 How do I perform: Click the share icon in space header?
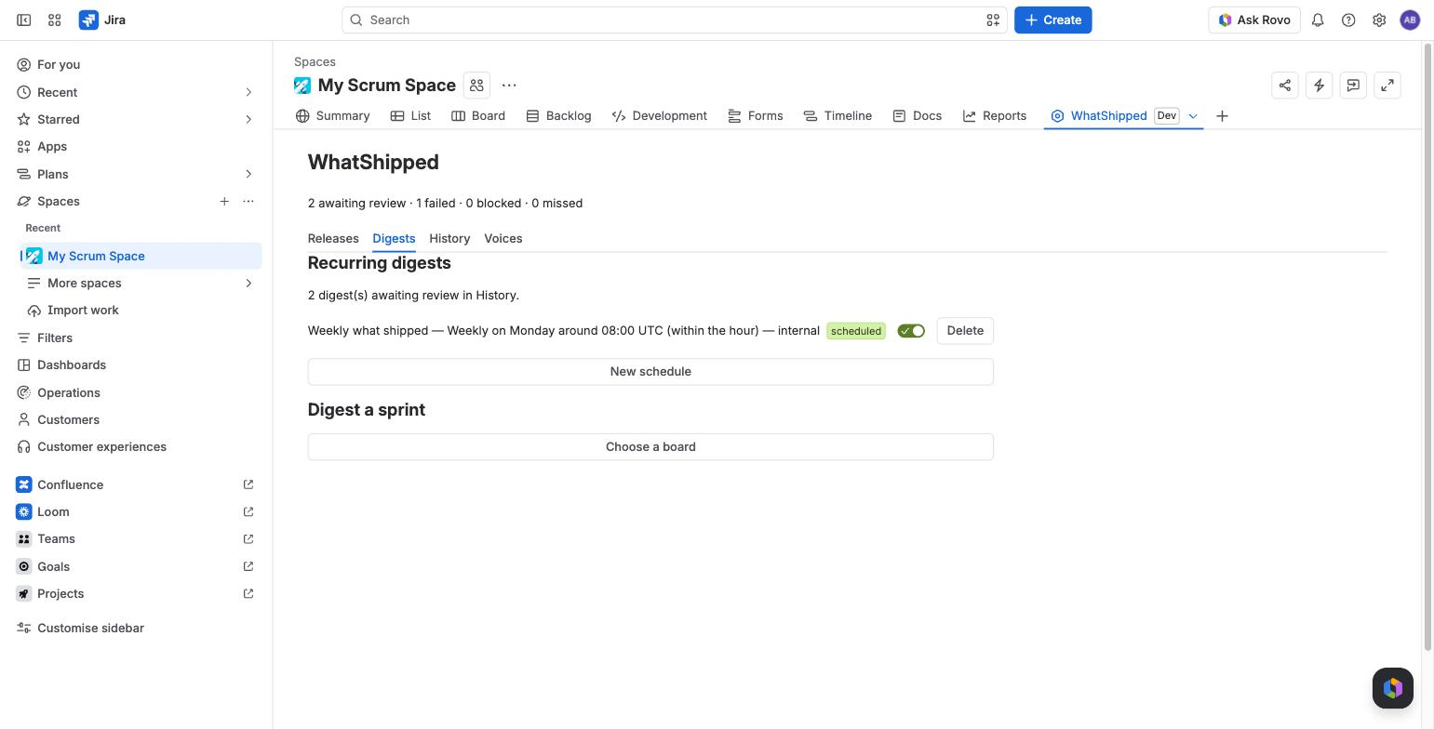(1285, 85)
